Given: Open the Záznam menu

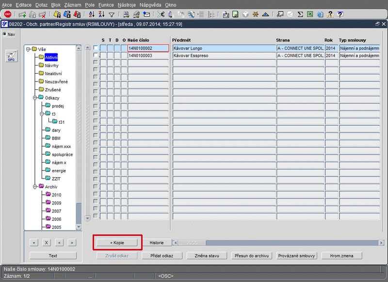Looking at the screenshot, I should pyautogui.click(x=72, y=5).
